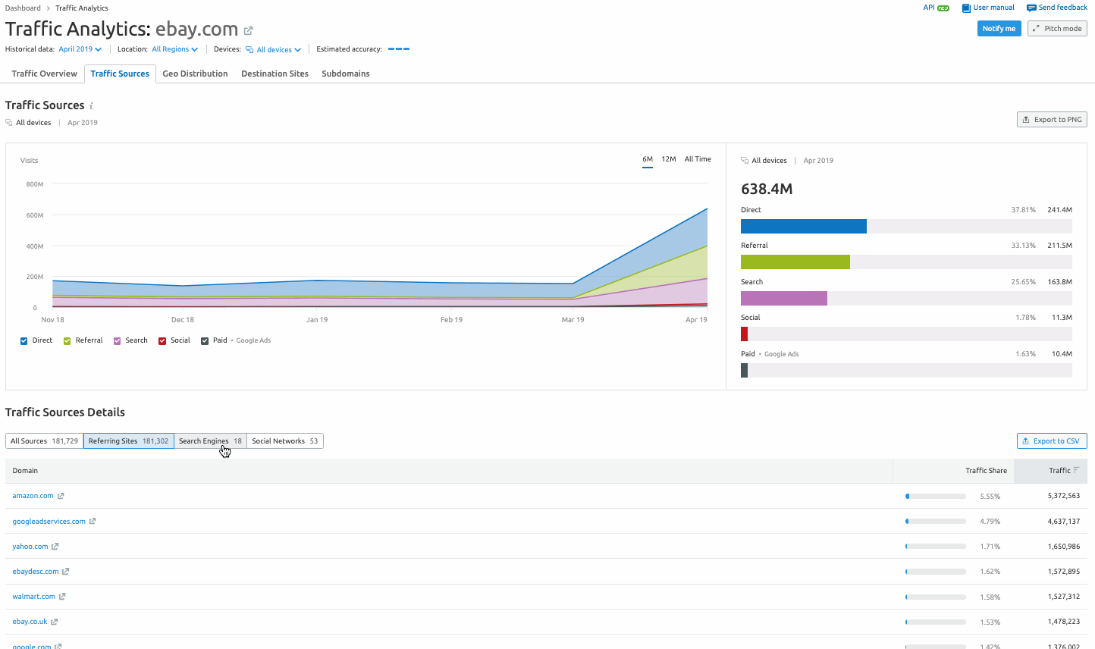Click the 638.4M total visits value

[x=767, y=189]
